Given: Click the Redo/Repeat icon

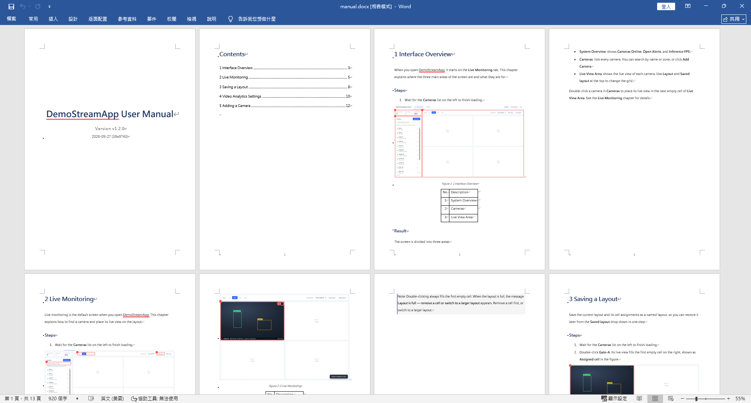Looking at the screenshot, I should click(38, 7).
